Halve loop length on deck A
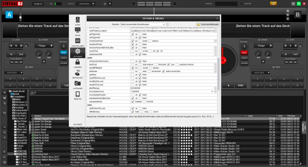 coord(11,46)
